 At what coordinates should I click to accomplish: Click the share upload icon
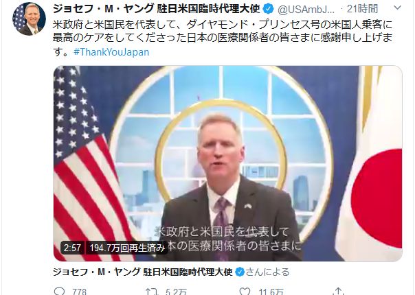pos(338,291)
